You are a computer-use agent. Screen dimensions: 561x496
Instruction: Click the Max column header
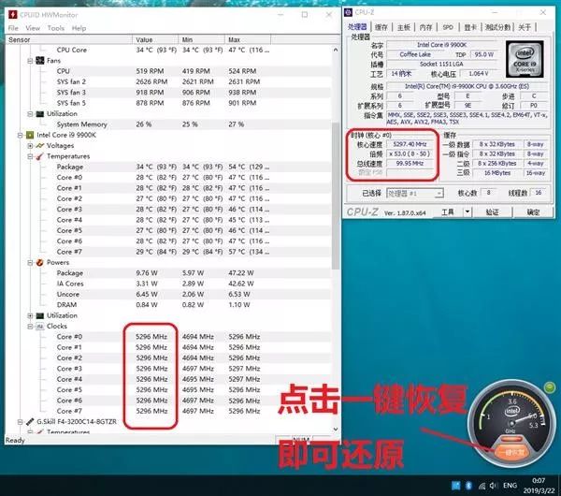[x=248, y=39]
